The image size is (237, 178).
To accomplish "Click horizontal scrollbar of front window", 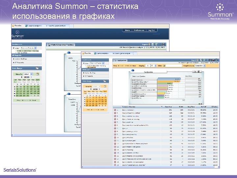I will tap(150, 167).
